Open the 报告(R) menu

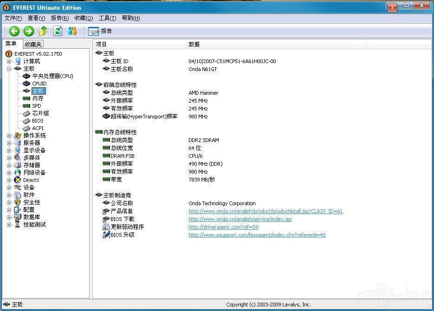(x=60, y=18)
